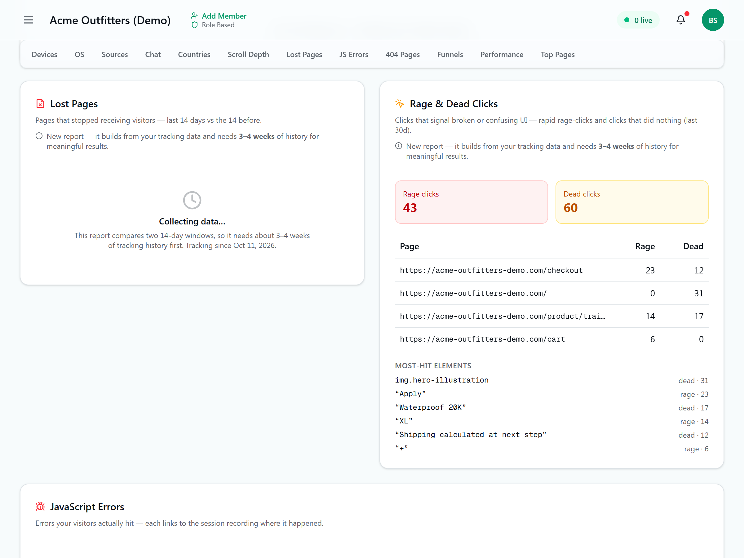744x558 pixels.
Task: Click the info icon in Lost Pages note
Action: pyautogui.click(x=39, y=136)
